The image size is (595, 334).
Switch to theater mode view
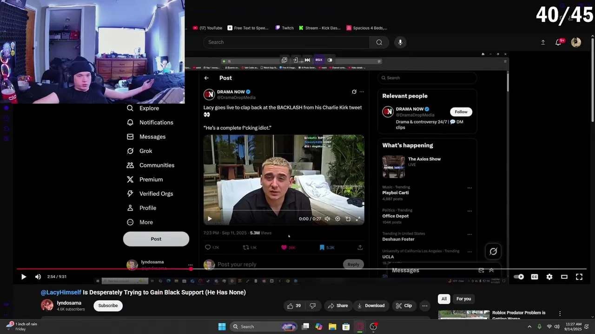(x=564, y=277)
